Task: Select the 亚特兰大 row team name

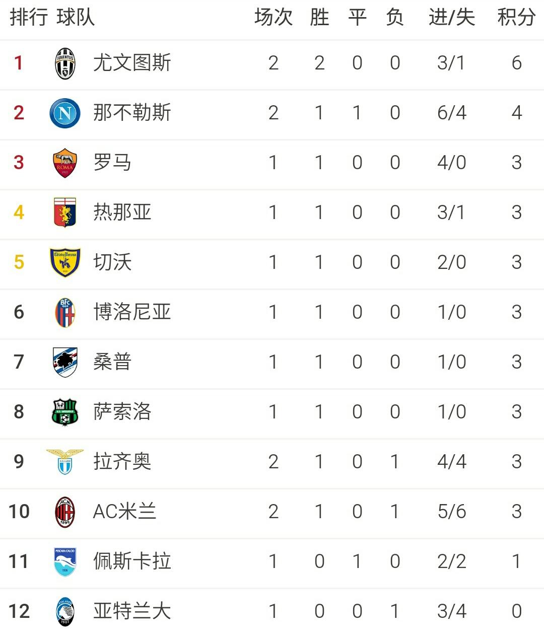Action: [132, 611]
